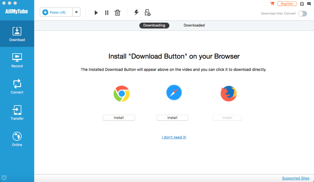Go to the Online browser section
314x182 pixels.
pyautogui.click(x=17, y=139)
